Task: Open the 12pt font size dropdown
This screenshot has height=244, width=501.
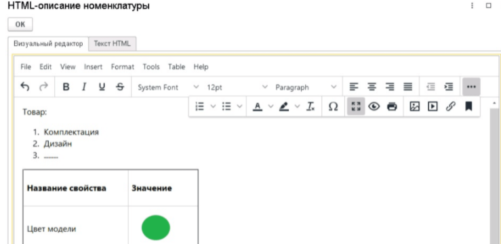Action: [x=237, y=87]
